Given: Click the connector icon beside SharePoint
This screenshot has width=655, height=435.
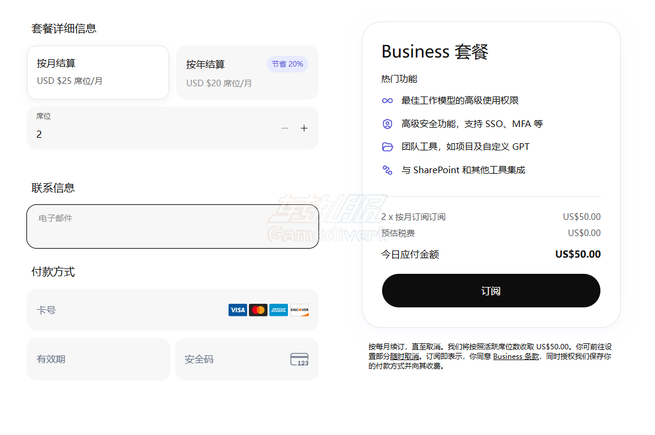Looking at the screenshot, I should click(x=387, y=170).
